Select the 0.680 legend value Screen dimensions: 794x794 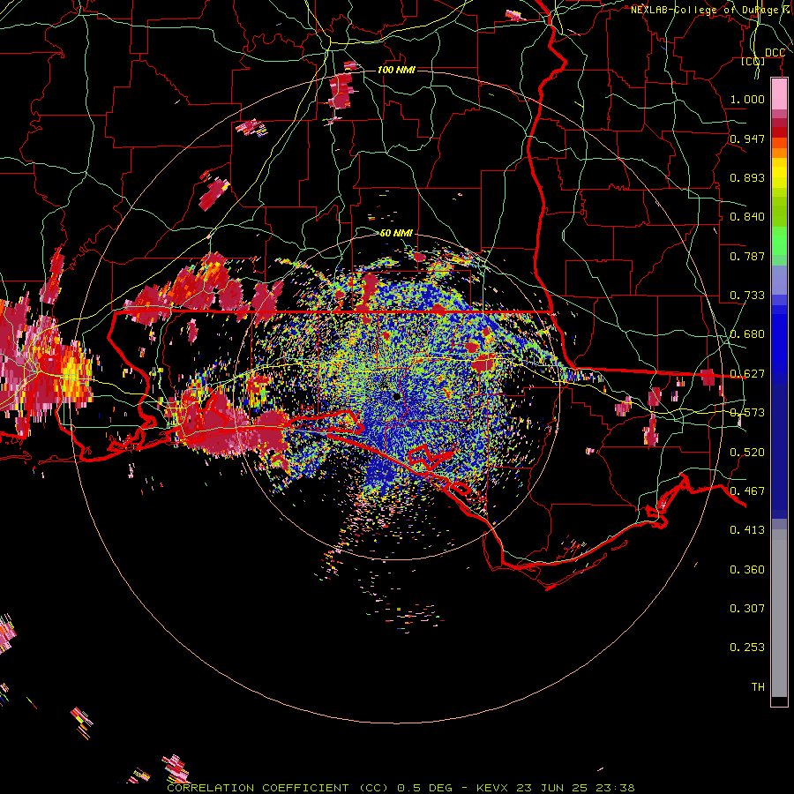[x=747, y=333]
